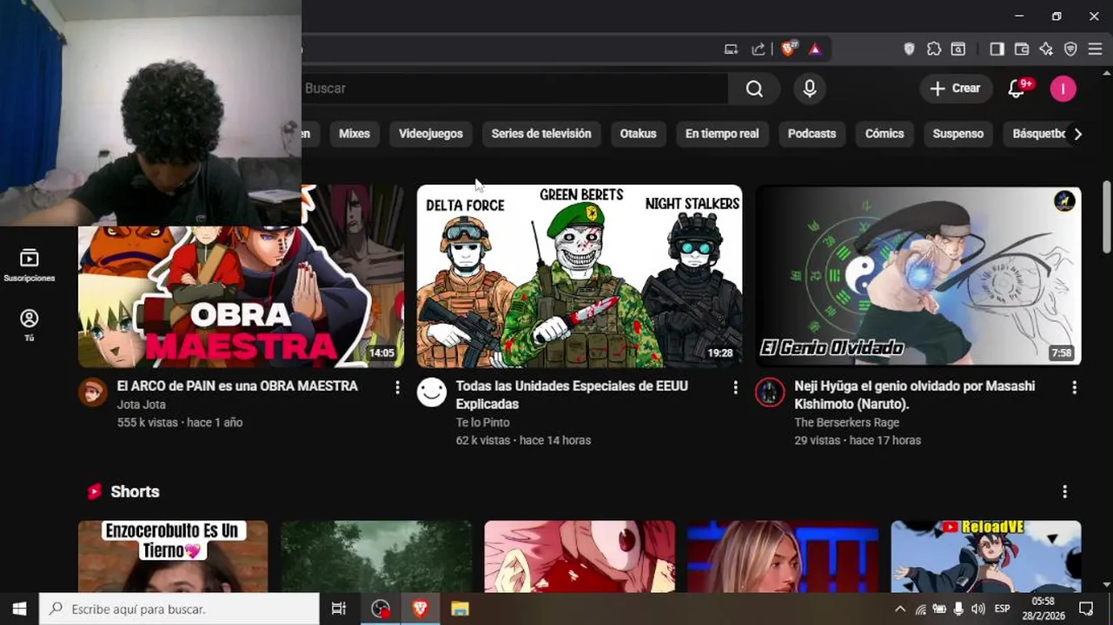Click the Windows taskbar search box

click(180, 609)
